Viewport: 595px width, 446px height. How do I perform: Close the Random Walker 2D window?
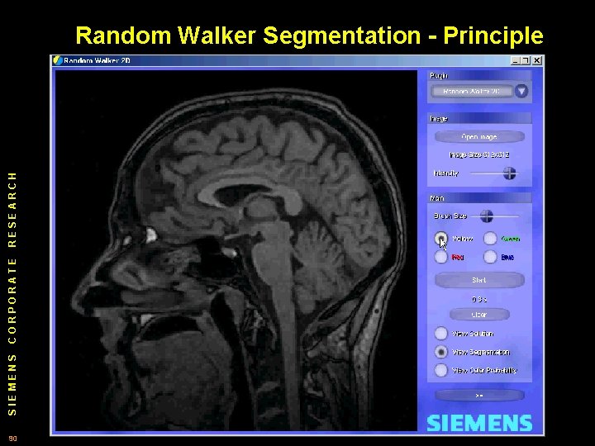(537, 60)
